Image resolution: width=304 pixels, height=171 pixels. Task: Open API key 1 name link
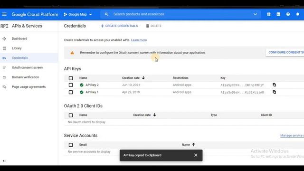[92, 92]
